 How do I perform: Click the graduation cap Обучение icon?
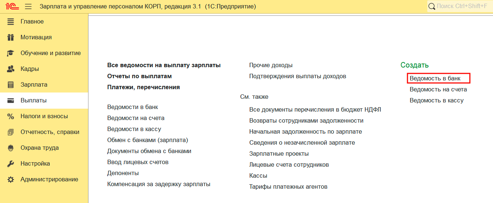pyautogui.click(x=11, y=53)
